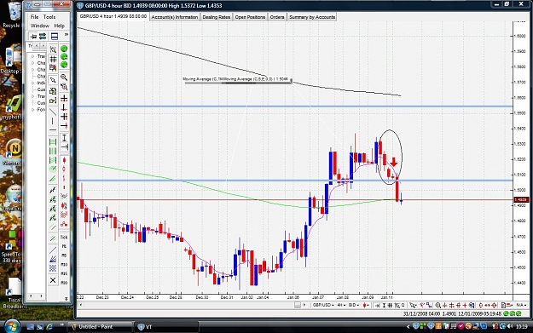Select the Fibonacci retracement tool
The width and height of the screenshot is (533, 333).
(x=53, y=142)
